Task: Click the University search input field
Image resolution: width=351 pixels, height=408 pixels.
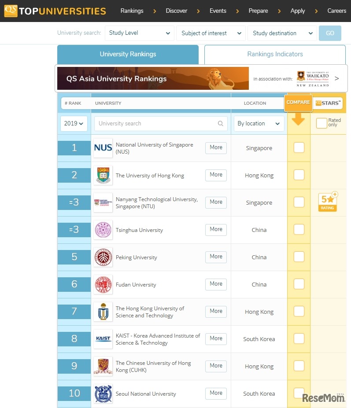Action: (x=161, y=123)
